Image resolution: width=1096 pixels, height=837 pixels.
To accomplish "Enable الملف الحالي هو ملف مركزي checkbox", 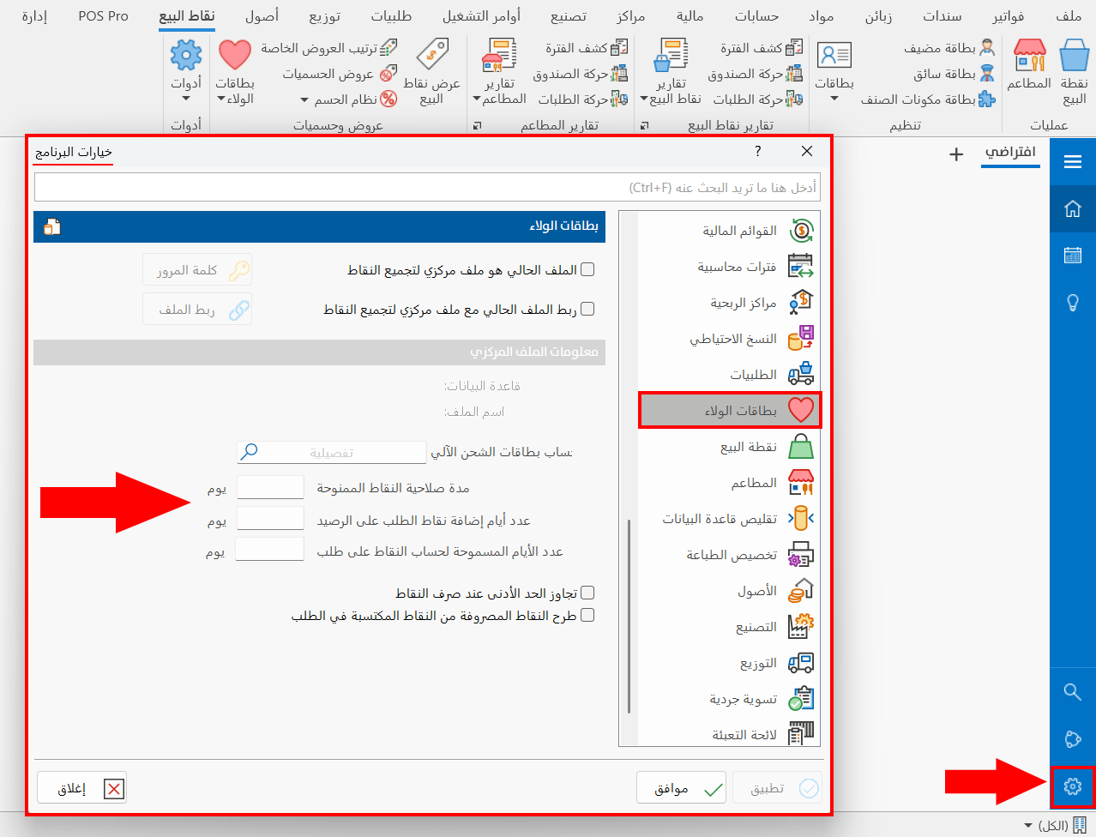I will pyautogui.click(x=588, y=268).
